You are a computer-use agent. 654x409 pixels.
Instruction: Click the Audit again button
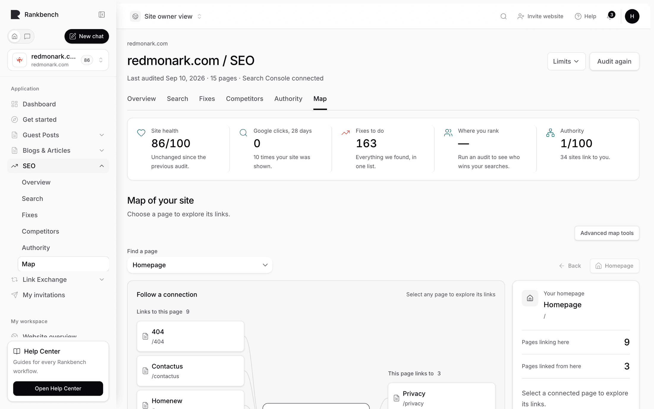click(614, 61)
